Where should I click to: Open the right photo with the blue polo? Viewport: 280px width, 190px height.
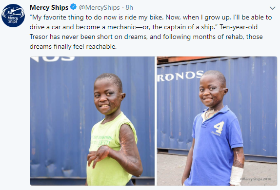pyautogui.click(x=217, y=121)
